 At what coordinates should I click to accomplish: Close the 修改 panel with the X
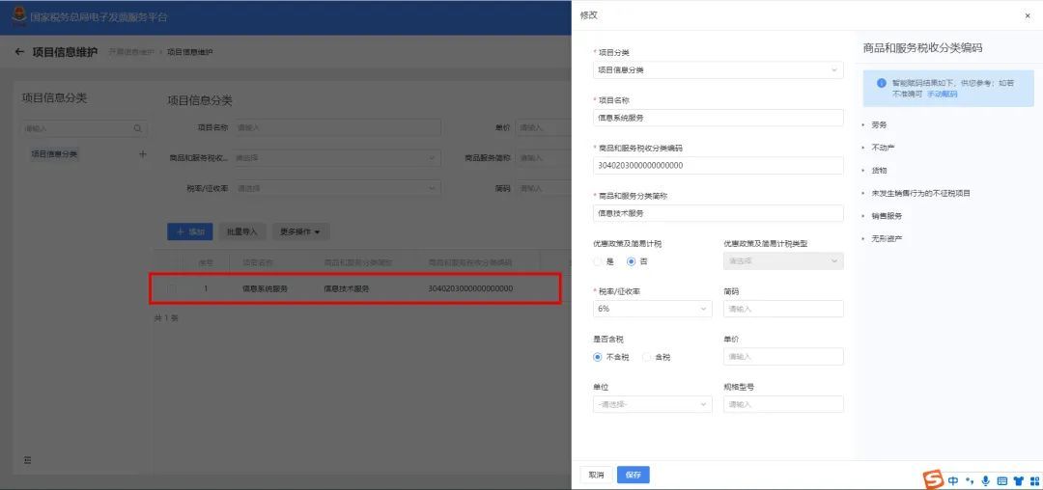[1027, 16]
